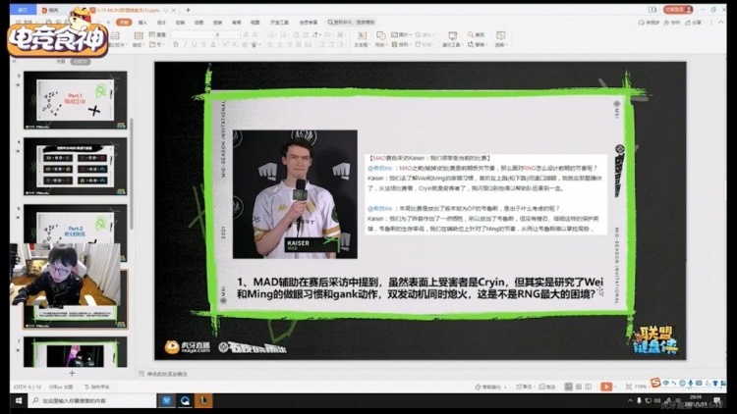
Task: Click the 批注 (comments) status bar button
Action: coord(547,387)
